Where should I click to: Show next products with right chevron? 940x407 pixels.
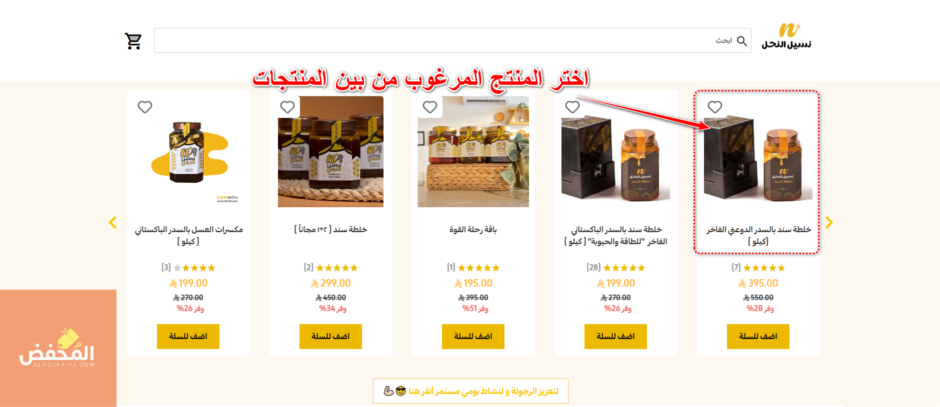point(829,222)
